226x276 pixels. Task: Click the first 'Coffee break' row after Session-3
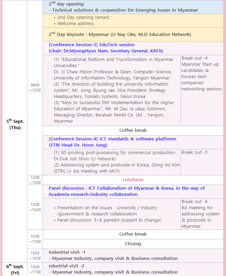click(x=133, y=130)
